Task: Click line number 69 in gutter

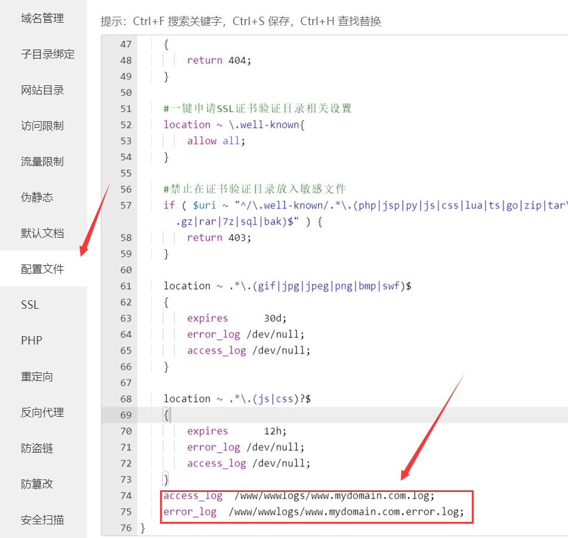Action: click(125, 415)
